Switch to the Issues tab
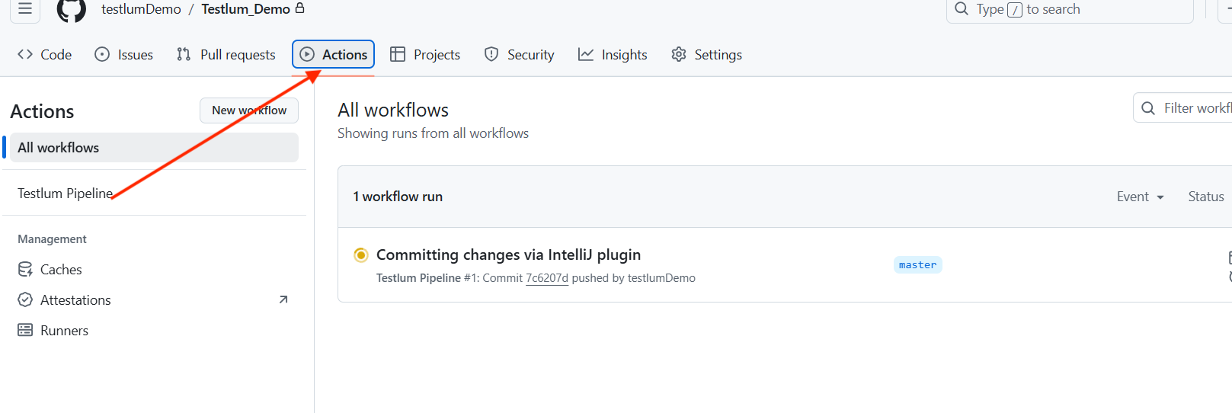The height and width of the screenshot is (413, 1232). (123, 55)
